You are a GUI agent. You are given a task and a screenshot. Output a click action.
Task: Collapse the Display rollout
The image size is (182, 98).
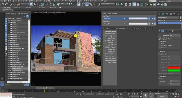[x=159, y=52]
